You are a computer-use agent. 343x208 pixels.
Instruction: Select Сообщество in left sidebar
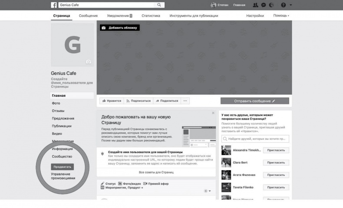(x=62, y=156)
